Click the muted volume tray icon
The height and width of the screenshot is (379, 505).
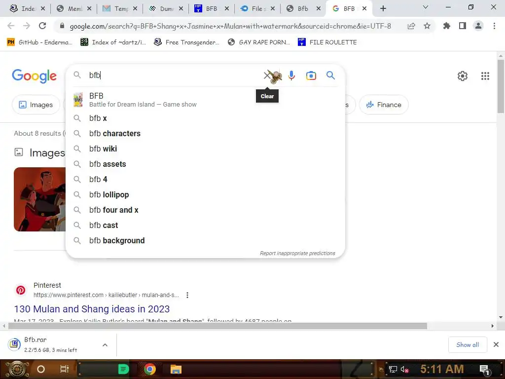tap(404, 369)
